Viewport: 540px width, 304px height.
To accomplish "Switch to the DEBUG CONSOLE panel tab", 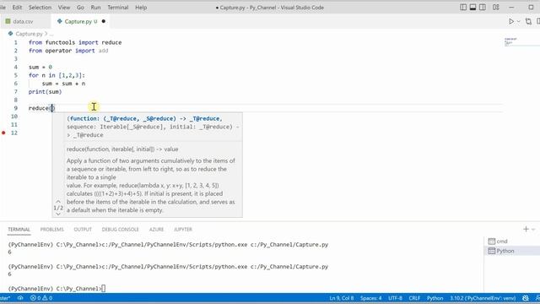I will click(x=120, y=230).
